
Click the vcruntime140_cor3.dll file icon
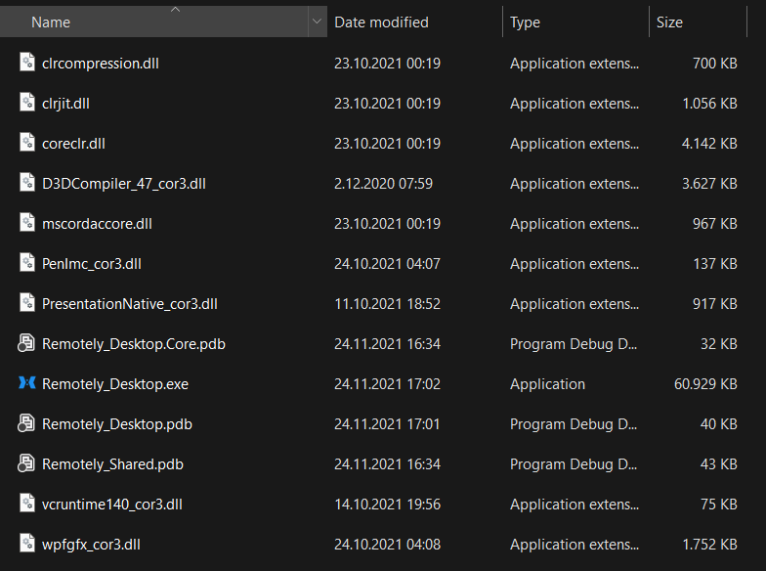click(27, 503)
